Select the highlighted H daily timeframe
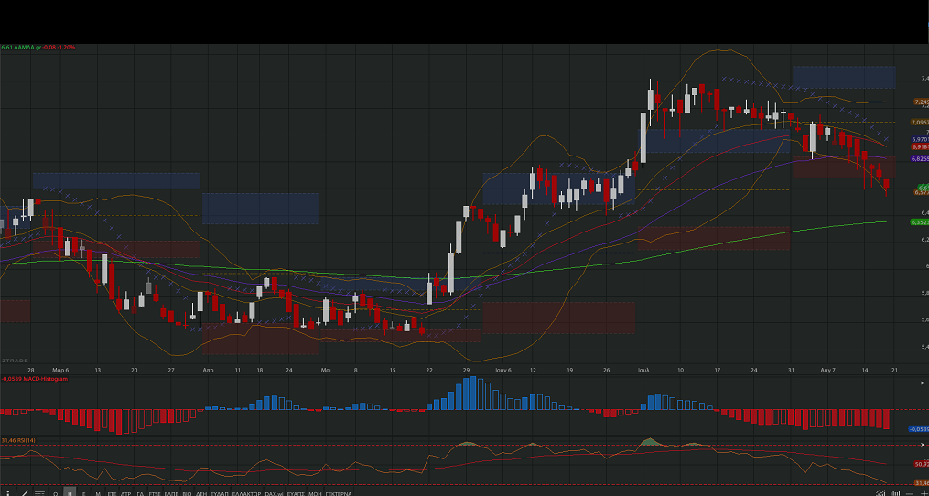The width and height of the screenshot is (929, 496). 70,491
